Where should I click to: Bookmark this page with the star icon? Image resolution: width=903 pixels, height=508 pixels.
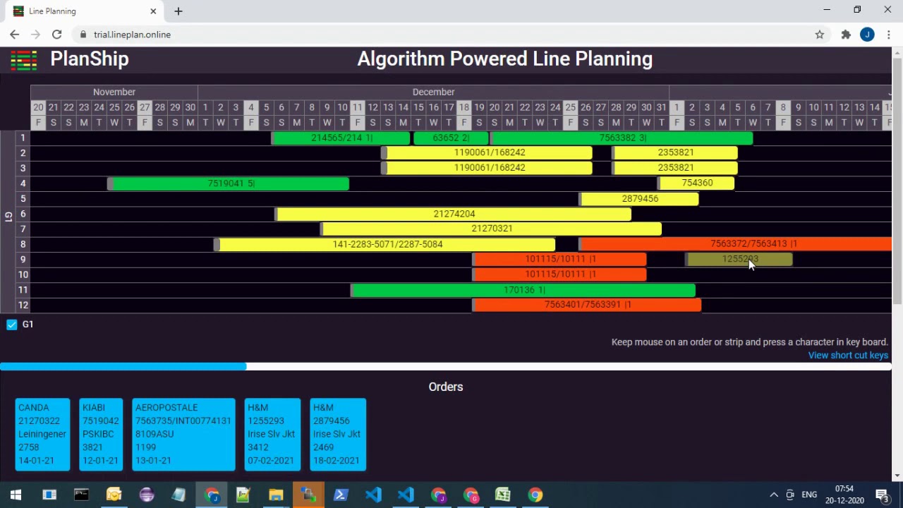point(819,34)
